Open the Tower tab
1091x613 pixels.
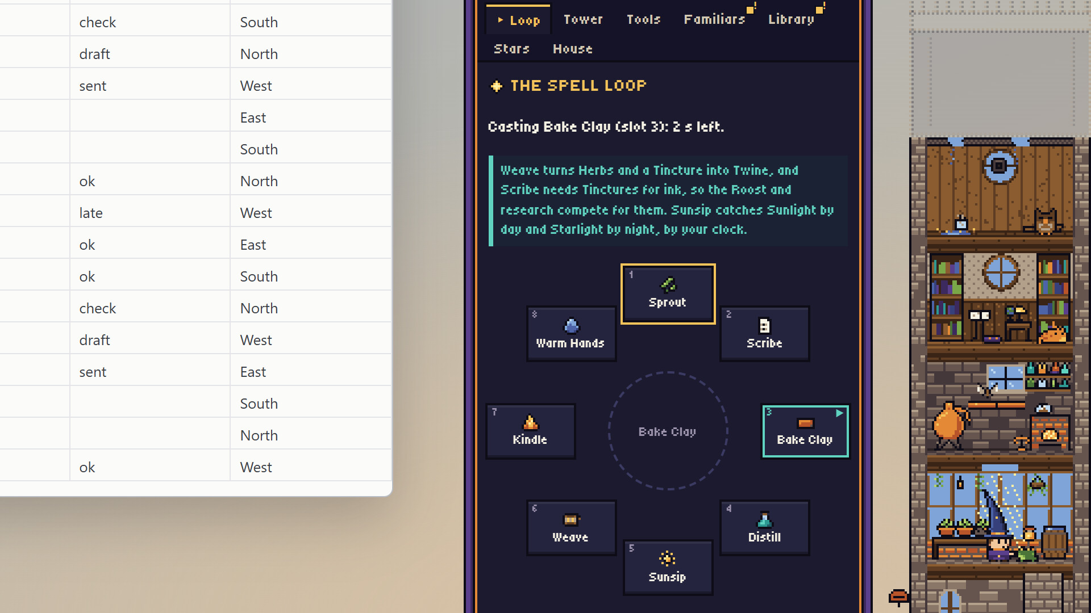click(x=583, y=19)
